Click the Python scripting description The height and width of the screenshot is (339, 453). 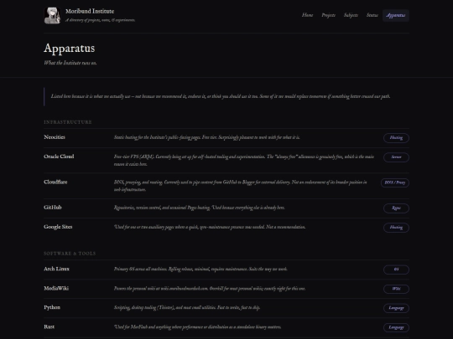point(187,307)
